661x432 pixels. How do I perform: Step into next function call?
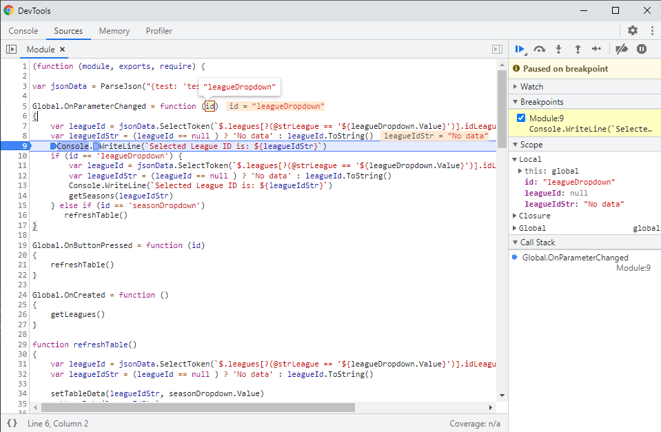pyautogui.click(x=558, y=49)
